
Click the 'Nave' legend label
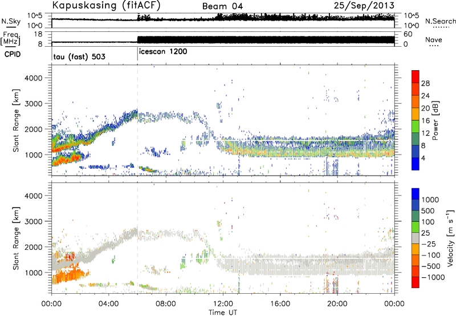[434, 39]
